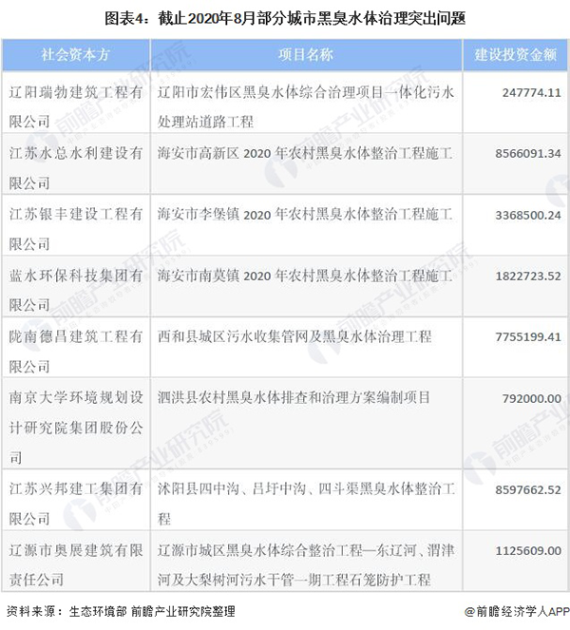
Task: Click the chart title about 黑臭水体治理
Action: pyautogui.click(x=285, y=17)
